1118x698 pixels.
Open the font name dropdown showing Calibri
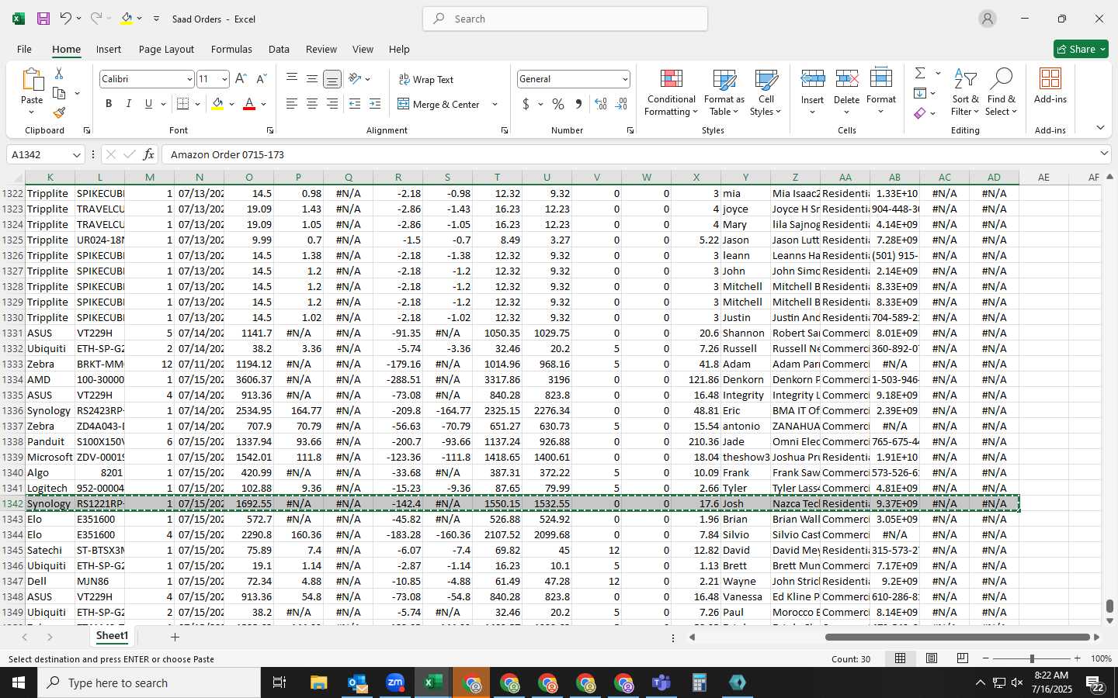pyautogui.click(x=189, y=79)
